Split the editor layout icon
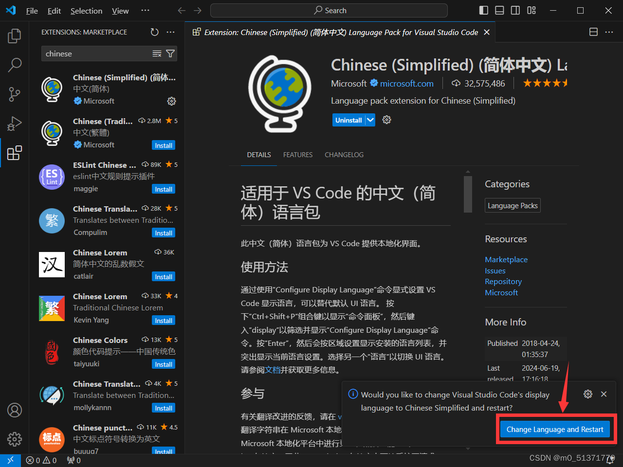 point(593,32)
